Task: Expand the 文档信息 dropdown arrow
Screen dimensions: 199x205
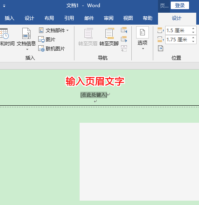Action: 27,50
